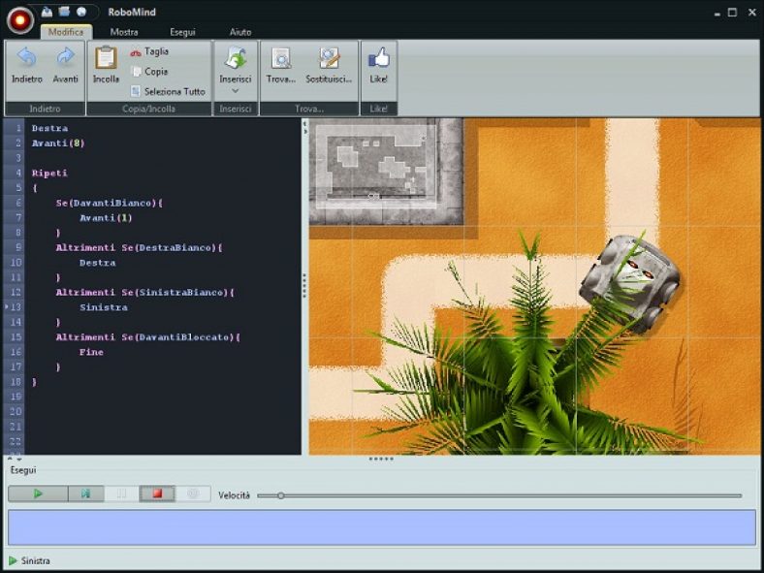764x573 pixels.
Task: Click code line 13 containing Sinistra
Action: click(x=104, y=307)
